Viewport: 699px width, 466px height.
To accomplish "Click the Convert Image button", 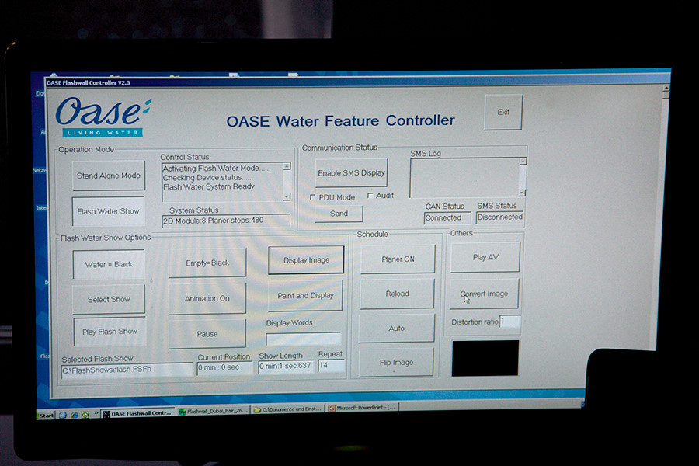I will [485, 294].
